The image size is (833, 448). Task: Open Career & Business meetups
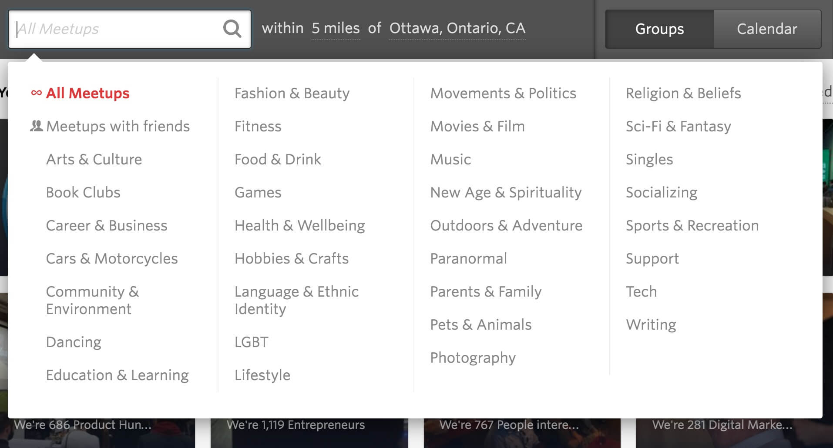[107, 225]
